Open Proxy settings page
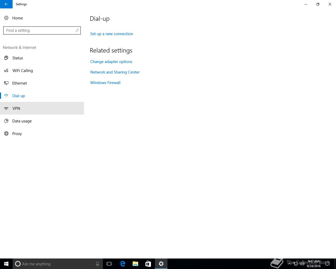This screenshot has width=336, height=269. pyautogui.click(x=42, y=133)
